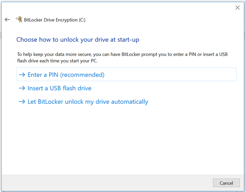The image size is (245, 192).
Task: Close the BitLocker dialog with the X
Action: pos(238,8)
